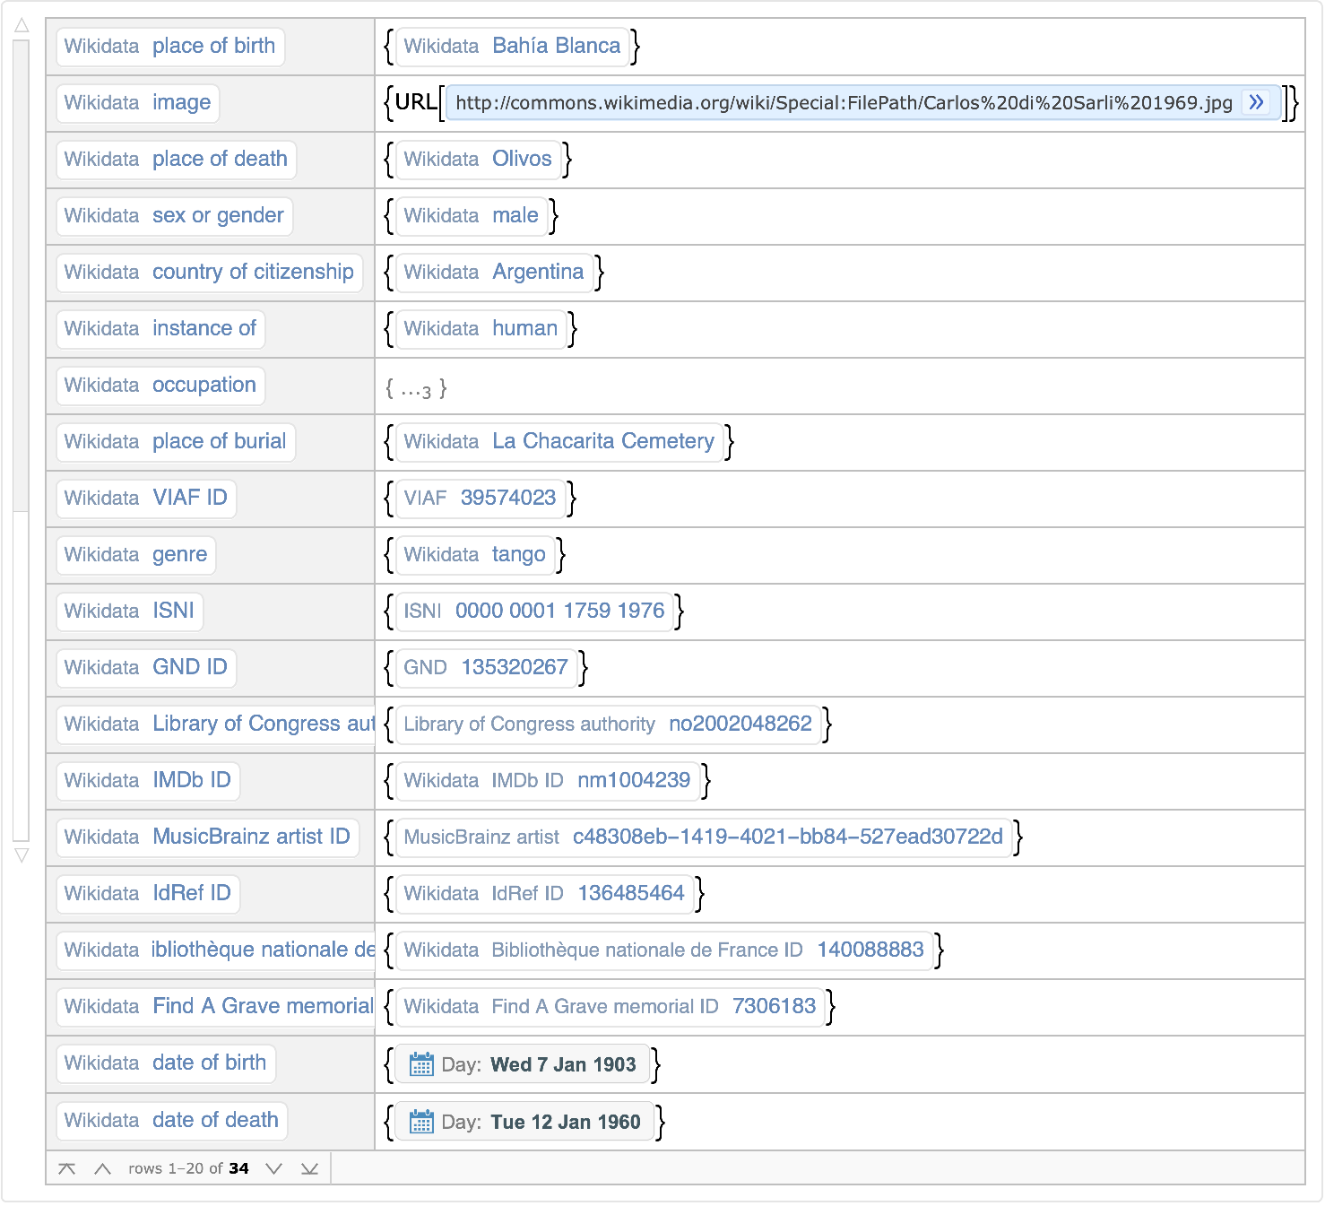This screenshot has width=1325, height=1232.
Task: Jump to last rows with bottom arrow
Action: pos(309,1168)
